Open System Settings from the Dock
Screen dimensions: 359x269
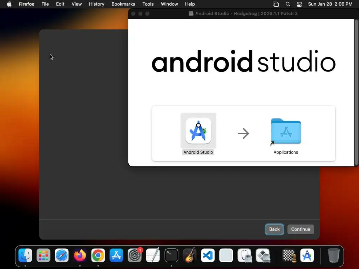pyautogui.click(x=135, y=255)
